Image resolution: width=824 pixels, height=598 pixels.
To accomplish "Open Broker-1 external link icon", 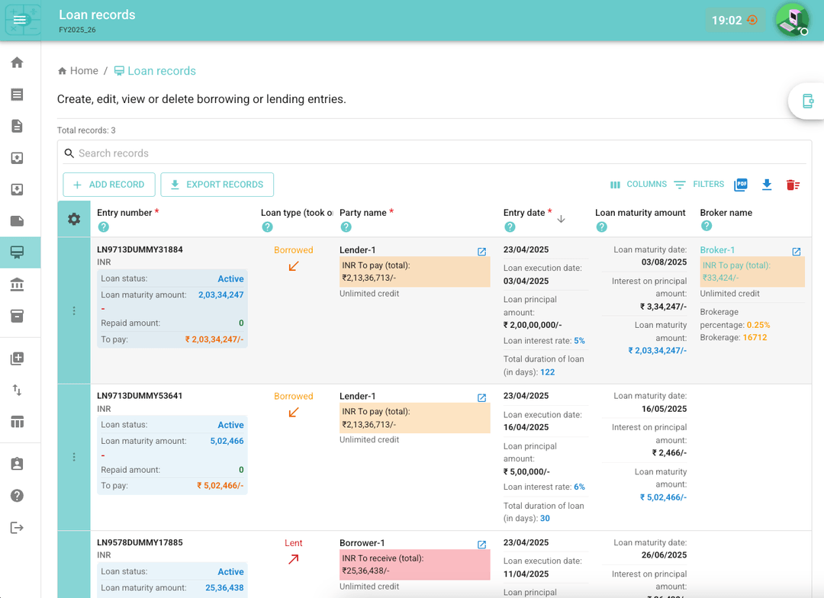I will pos(796,252).
